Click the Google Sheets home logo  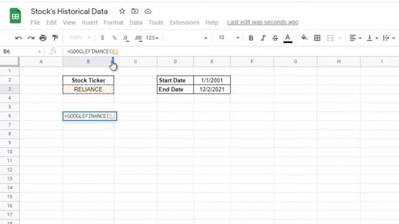click(15, 16)
